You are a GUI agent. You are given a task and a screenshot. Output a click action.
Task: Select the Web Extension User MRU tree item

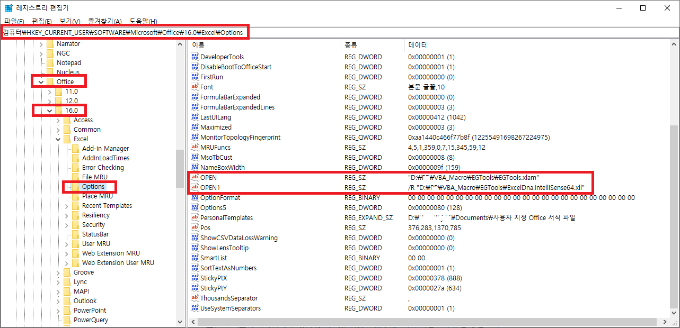pos(118,263)
